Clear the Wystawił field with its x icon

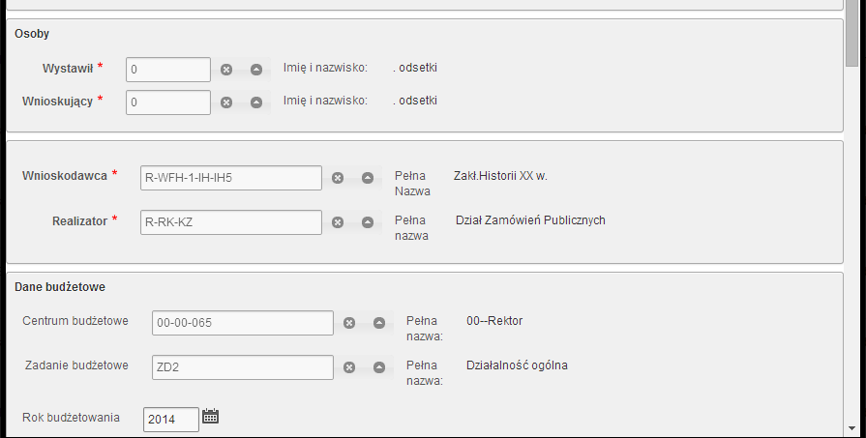tap(226, 70)
